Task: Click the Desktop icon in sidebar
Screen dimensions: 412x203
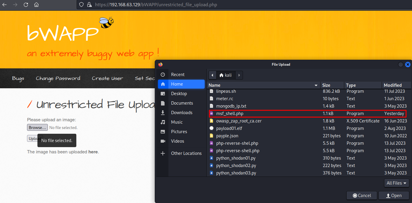Action: (163, 94)
